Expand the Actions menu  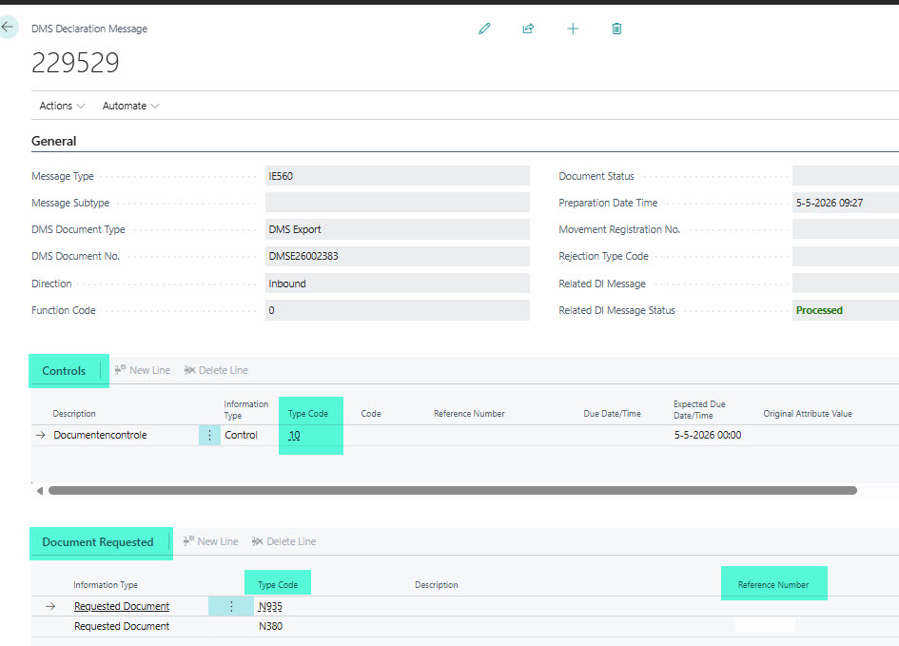click(x=62, y=106)
